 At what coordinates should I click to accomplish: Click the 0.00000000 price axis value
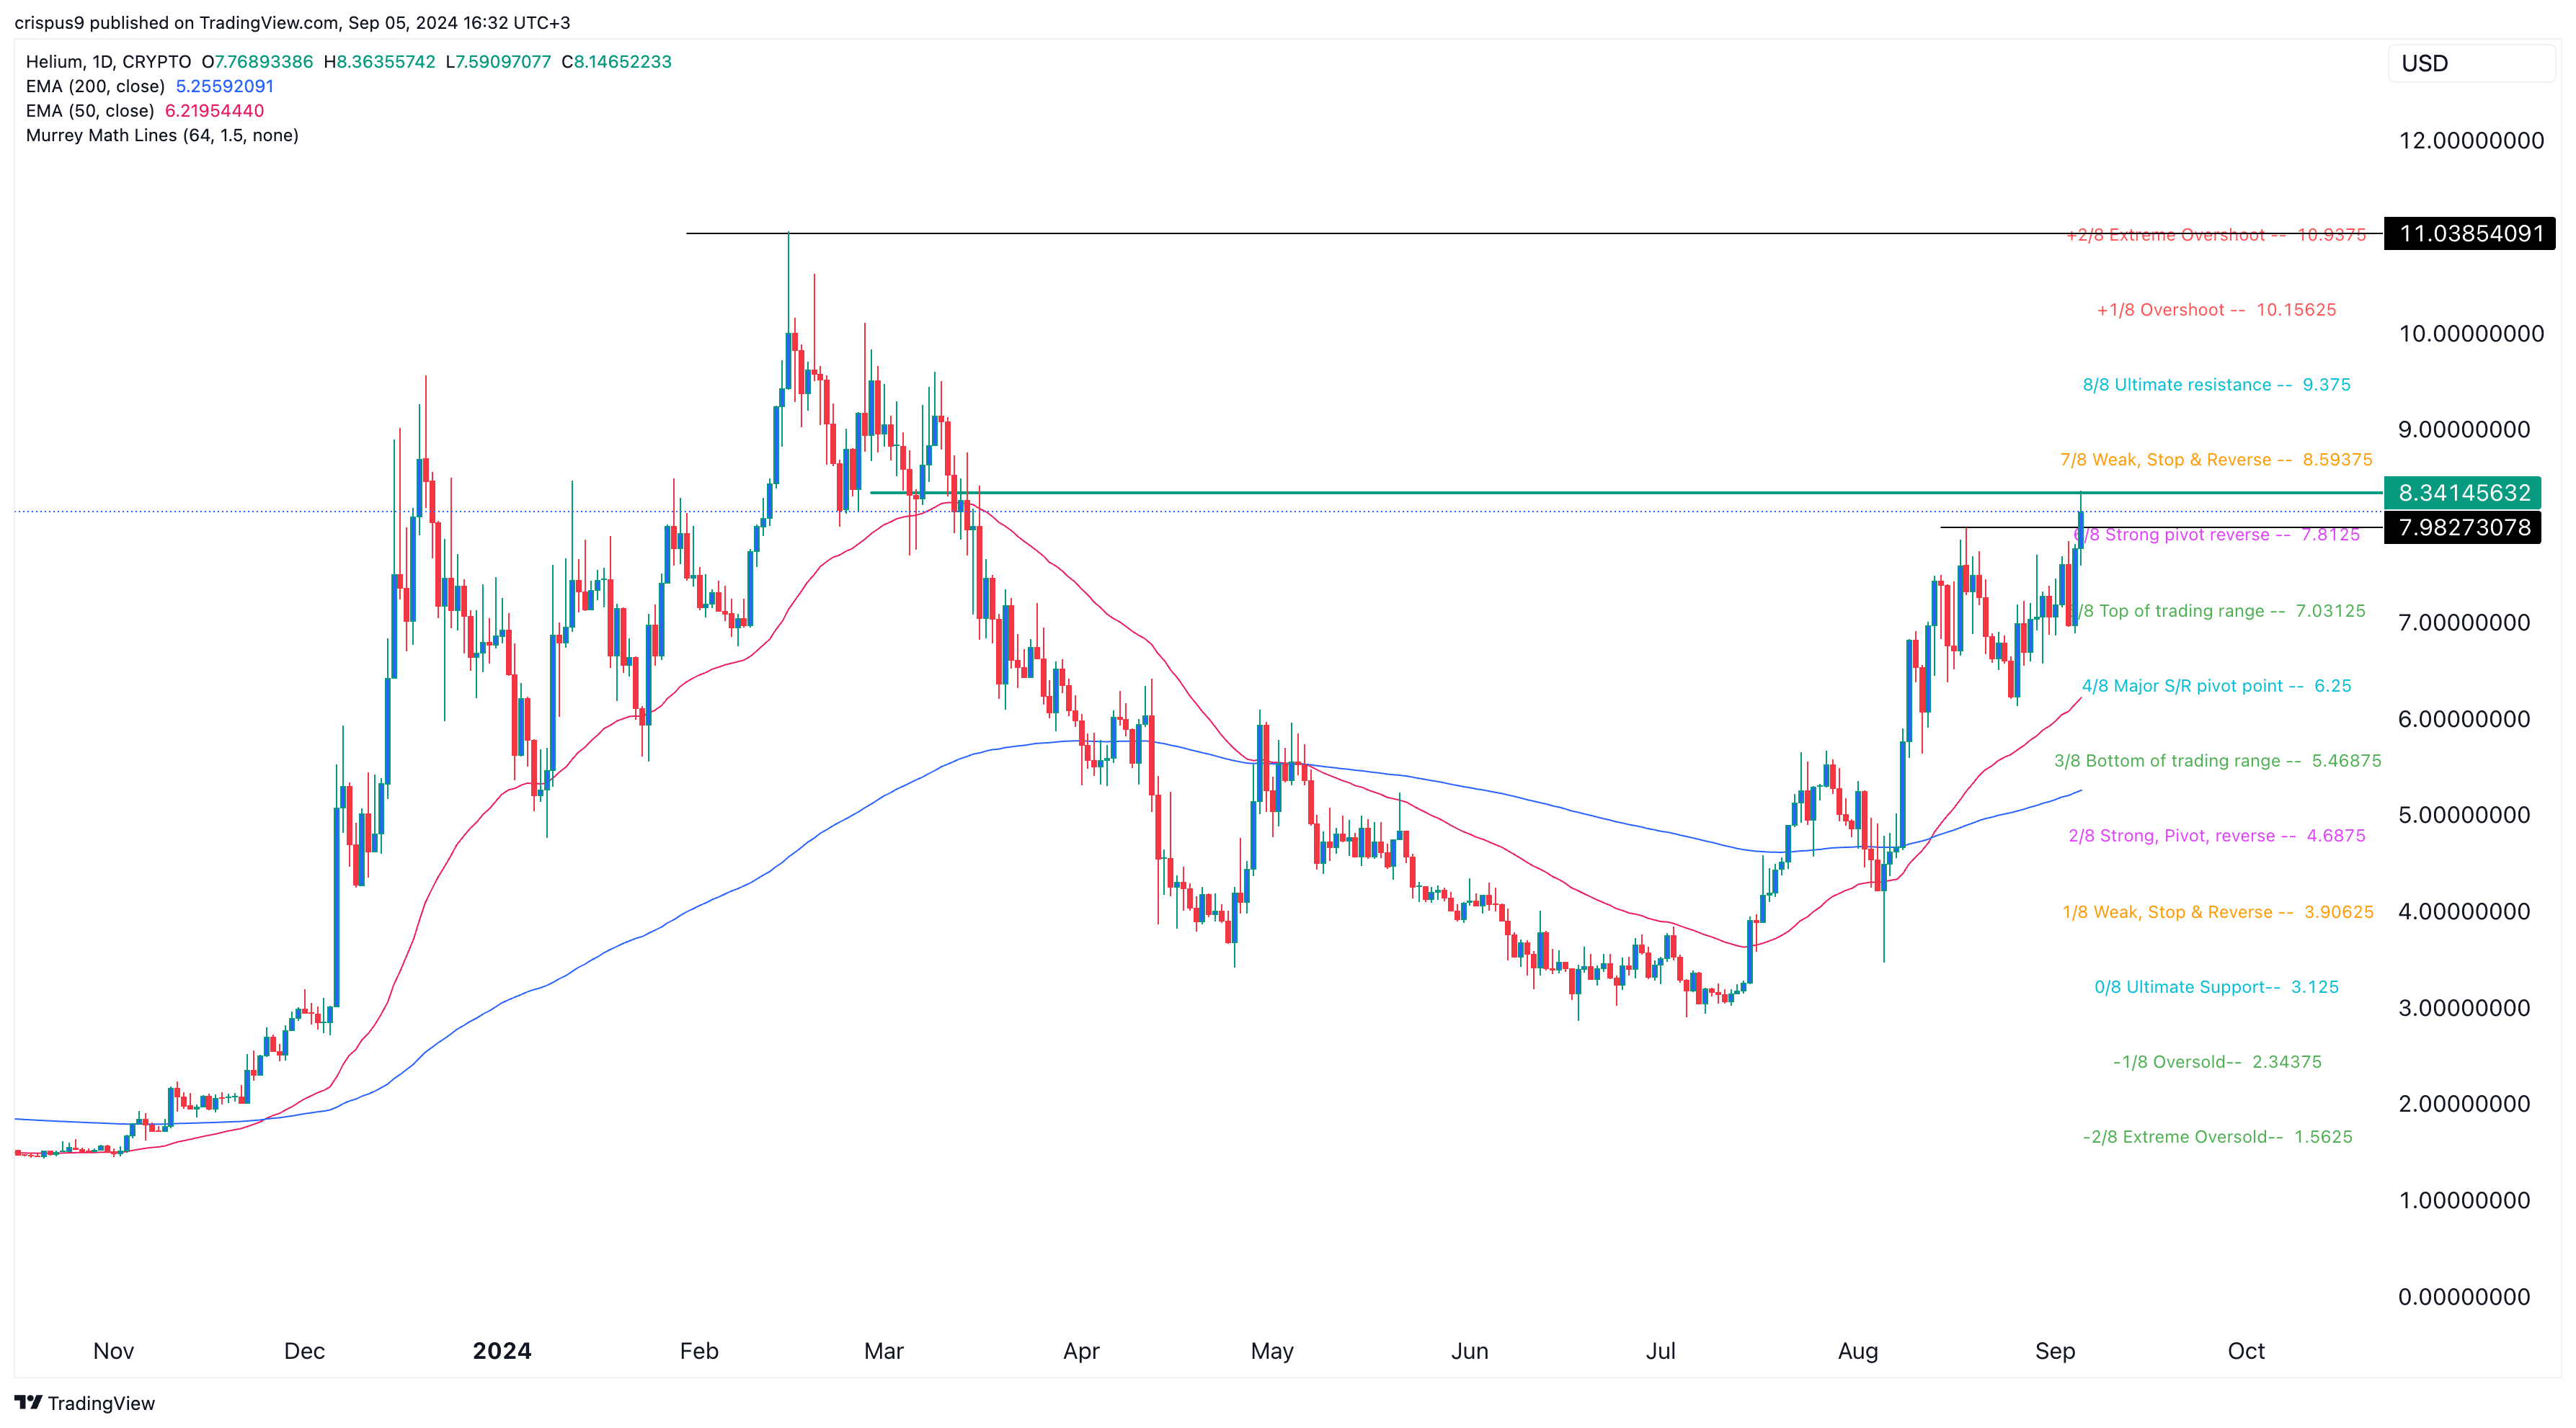[x=2464, y=1297]
